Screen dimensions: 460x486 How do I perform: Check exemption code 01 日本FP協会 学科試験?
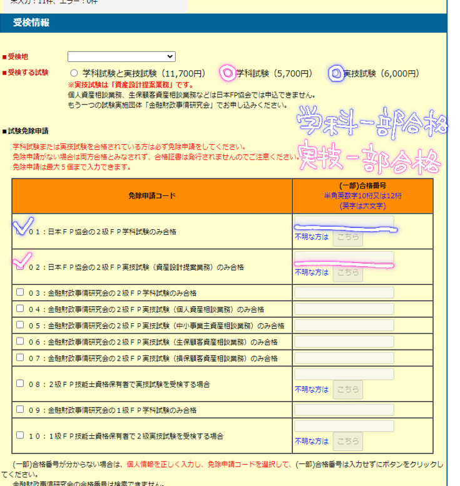click(x=21, y=230)
